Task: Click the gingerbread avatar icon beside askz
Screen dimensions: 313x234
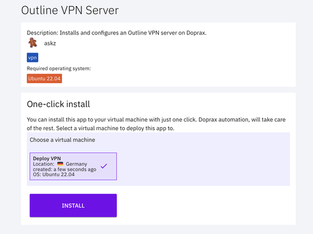Action: (x=33, y=43)
